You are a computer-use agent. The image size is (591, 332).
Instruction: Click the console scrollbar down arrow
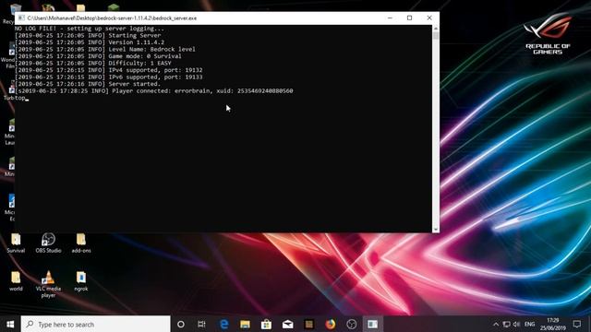pos(436,230)
